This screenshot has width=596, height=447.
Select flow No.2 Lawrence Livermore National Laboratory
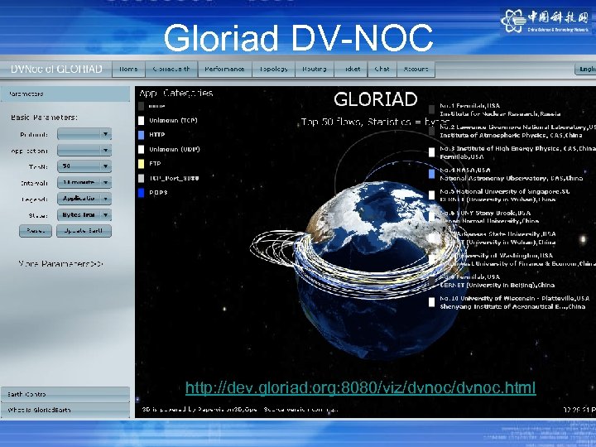coord(517,131)
